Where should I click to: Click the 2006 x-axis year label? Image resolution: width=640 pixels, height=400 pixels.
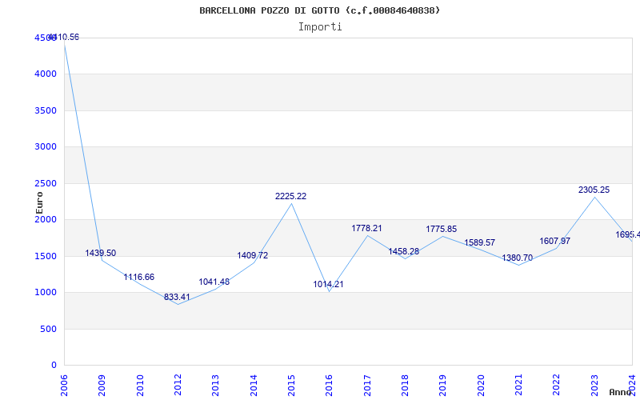coord(64,385)
